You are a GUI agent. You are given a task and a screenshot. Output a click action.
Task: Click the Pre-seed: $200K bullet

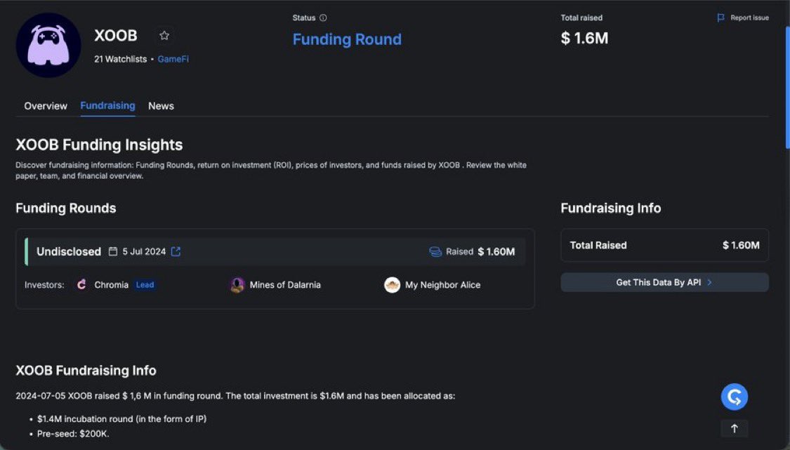pos(73,433)
